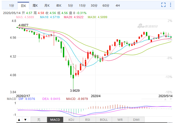Toggle the MACD indicator button
Viewport: 176px width, 123px height.
click(55, 120)
